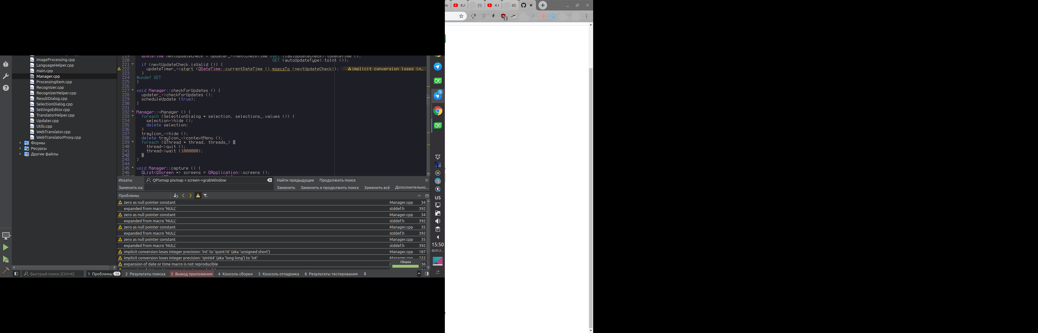Viewport: 1038px width, 333px height.
Task: Click the Найти предыдущее button
Action: (x=295, y=180)
